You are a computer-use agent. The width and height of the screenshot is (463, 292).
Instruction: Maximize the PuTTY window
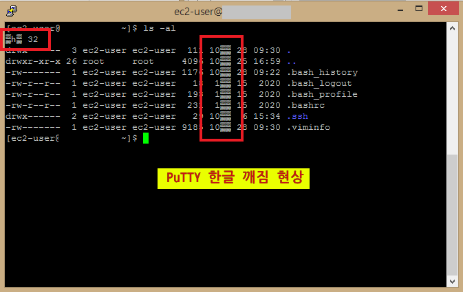419,8
